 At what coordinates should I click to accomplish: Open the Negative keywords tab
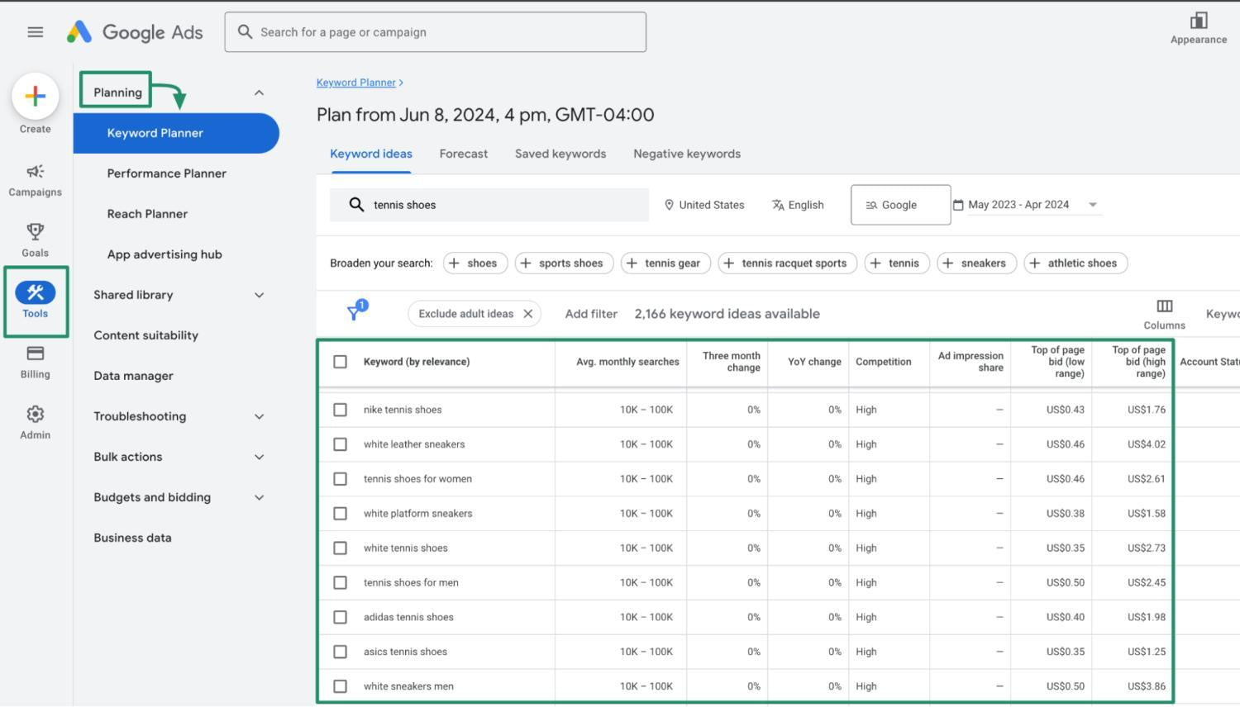tap(687, 154)
